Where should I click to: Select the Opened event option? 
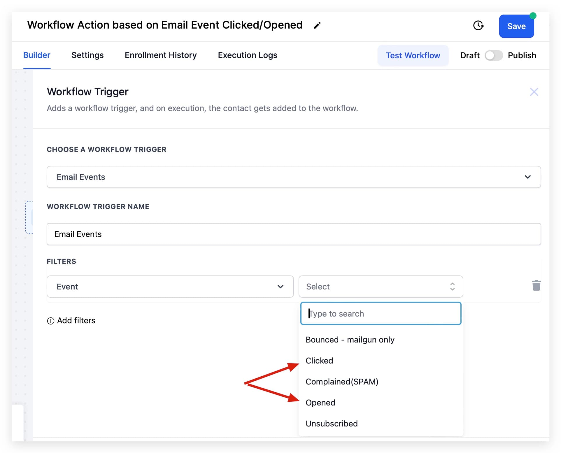320,403
